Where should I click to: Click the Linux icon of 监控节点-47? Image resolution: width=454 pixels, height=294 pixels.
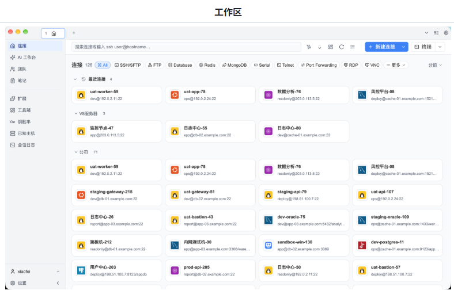pyautogui.click(x=81, y=132)
